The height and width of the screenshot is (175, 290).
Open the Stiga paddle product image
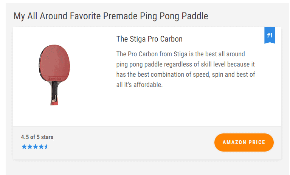[54, 75]
